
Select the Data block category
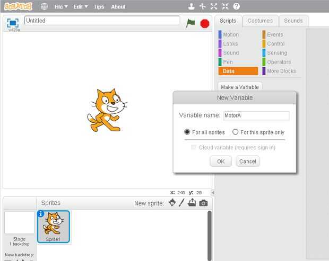pos(238,71)
